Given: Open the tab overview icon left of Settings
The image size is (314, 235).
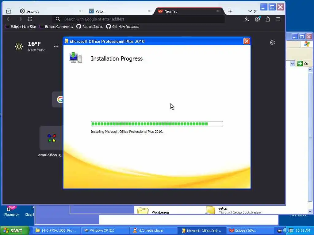Looking at the screenshot, I should (9, 11).
